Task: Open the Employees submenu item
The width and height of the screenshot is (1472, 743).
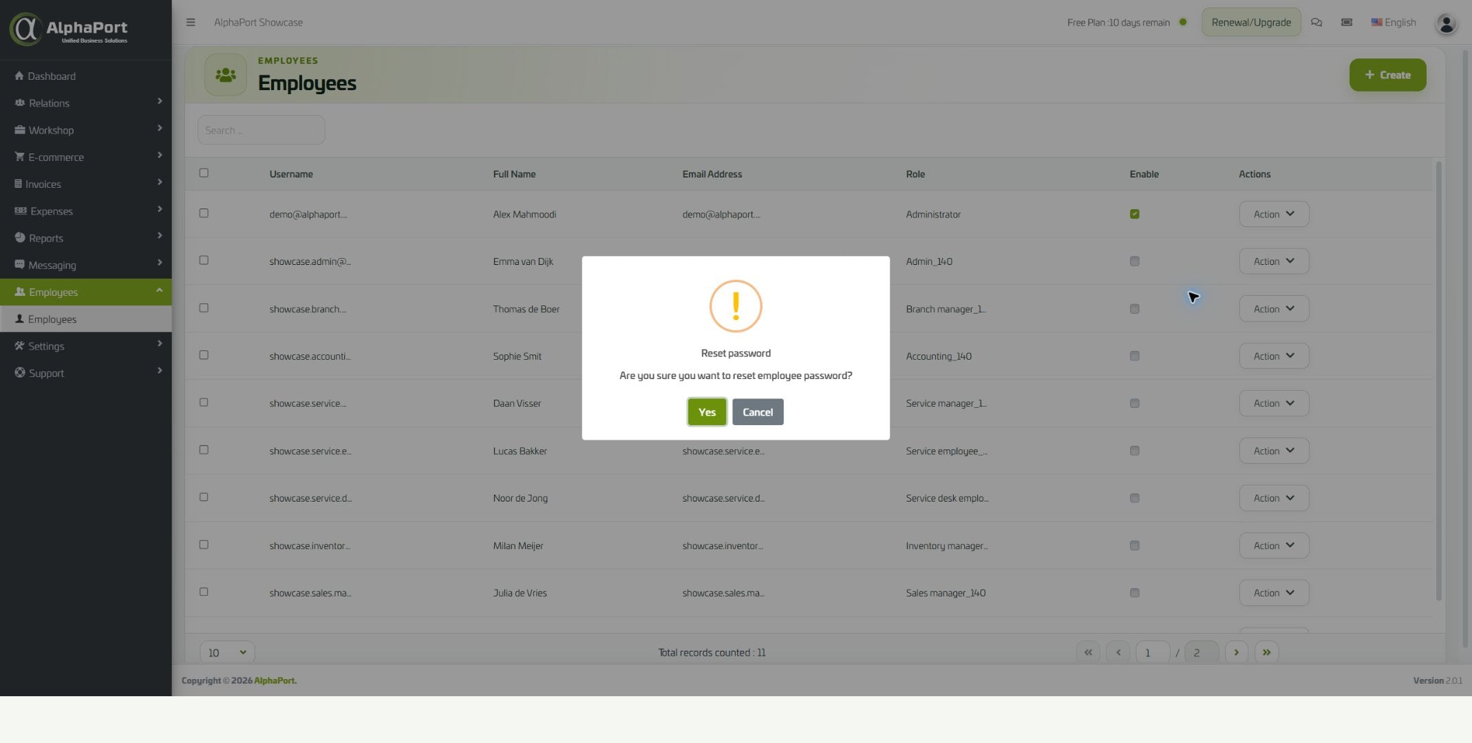Action: pyautogui.click(x=86, y=319)
